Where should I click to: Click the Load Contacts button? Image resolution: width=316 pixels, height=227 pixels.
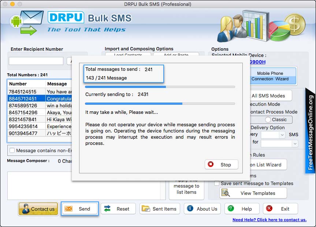pyautogui.click(x=128, y=54)
